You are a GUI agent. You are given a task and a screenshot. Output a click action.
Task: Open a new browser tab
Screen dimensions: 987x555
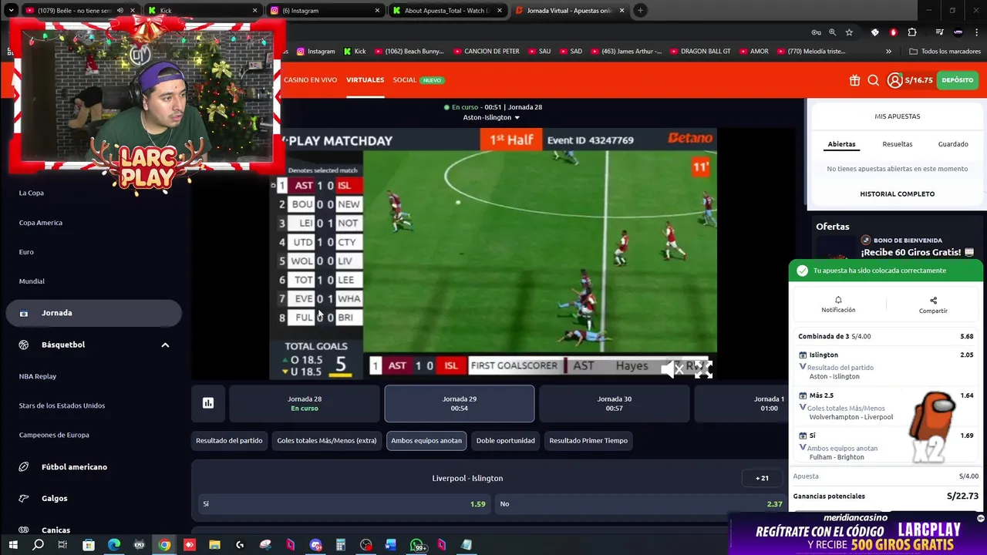pos(640,11)
